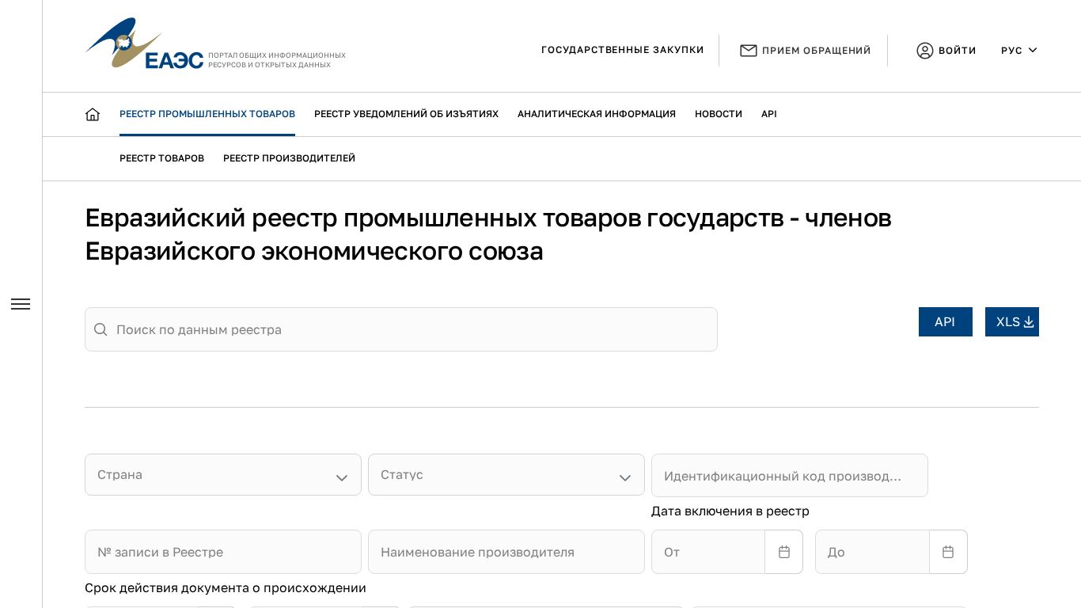Open the calendar for the 'От' date
The width and height of the screenshot is (1081, 608).
pos(783,552)
